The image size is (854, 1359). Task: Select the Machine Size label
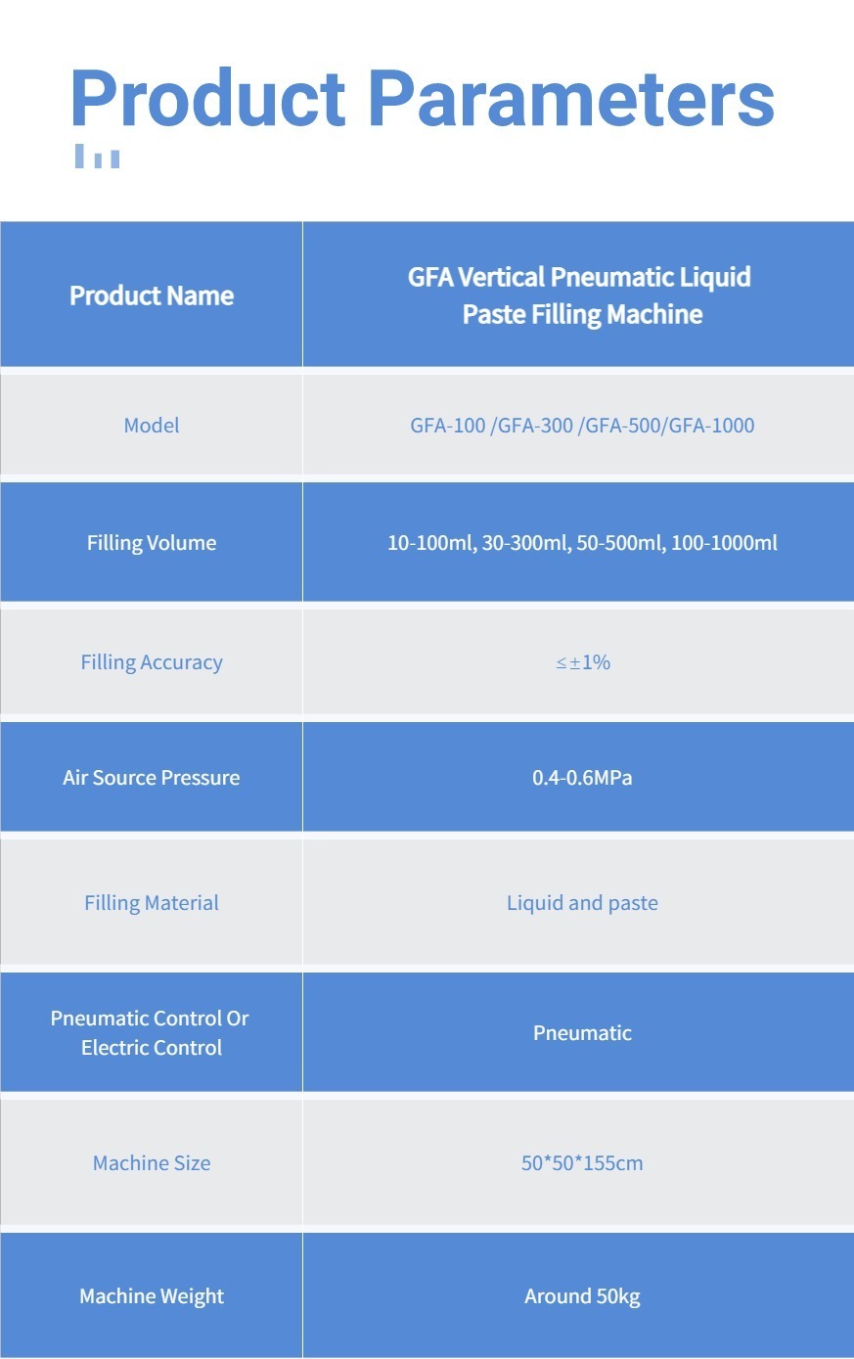click(152, 1163)
